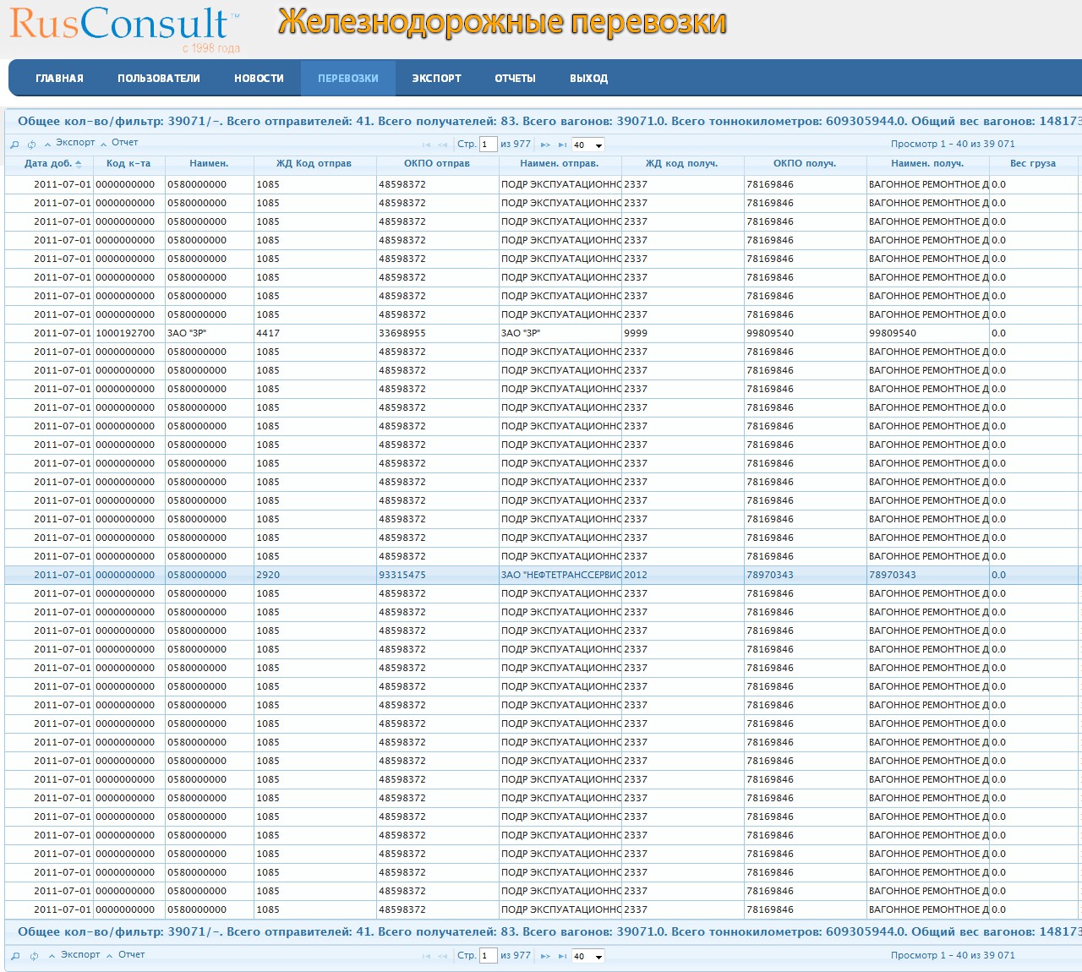
Task: Go to first page in bottom pager
Action: coord(426,956)
